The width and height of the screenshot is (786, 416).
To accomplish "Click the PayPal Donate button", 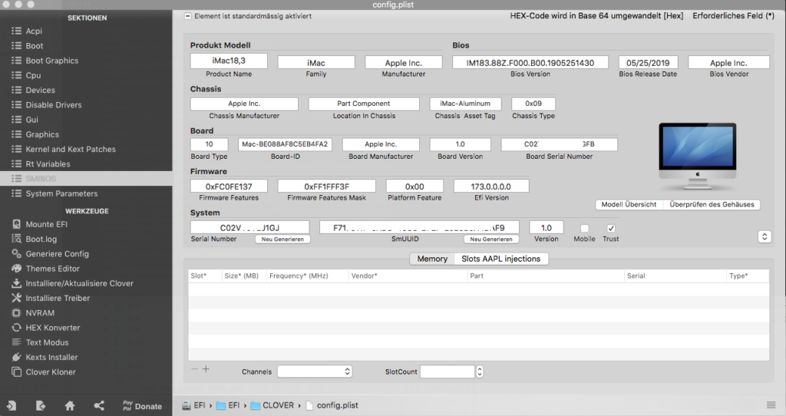I will (x=142, y=406).
